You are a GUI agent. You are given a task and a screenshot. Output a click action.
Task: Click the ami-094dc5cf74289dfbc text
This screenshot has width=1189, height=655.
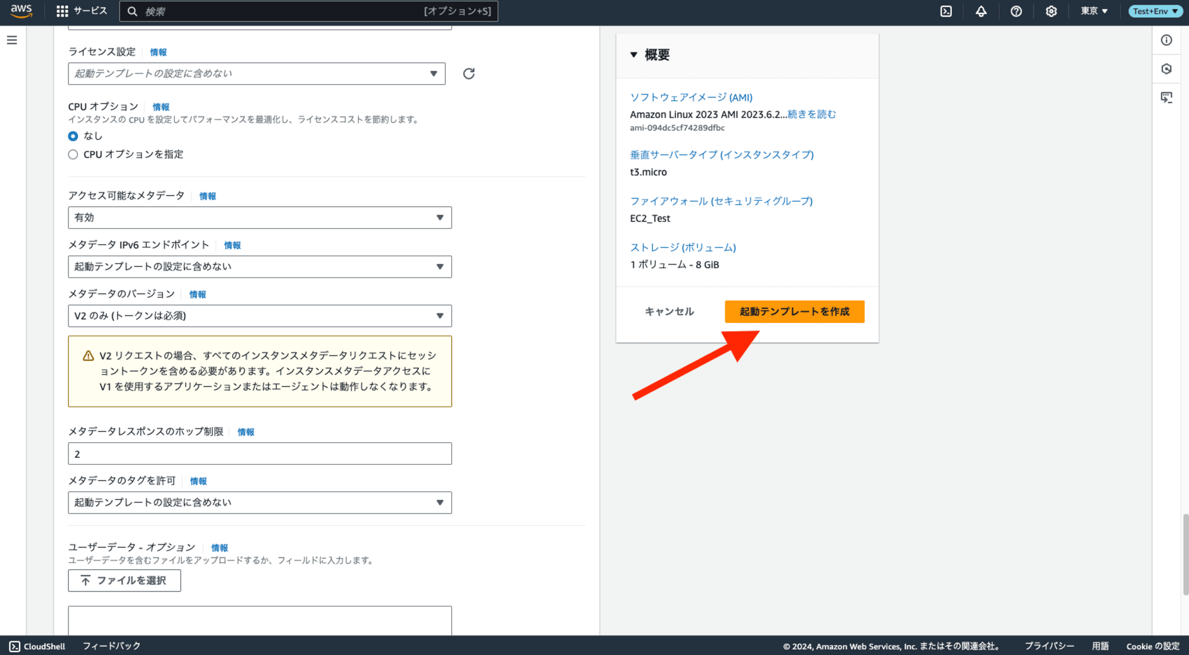click(677, 128)
